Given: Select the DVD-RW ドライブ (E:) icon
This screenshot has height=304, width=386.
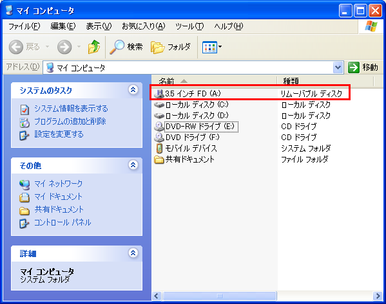Looking at the screenshot, I should tap(159, 127).
